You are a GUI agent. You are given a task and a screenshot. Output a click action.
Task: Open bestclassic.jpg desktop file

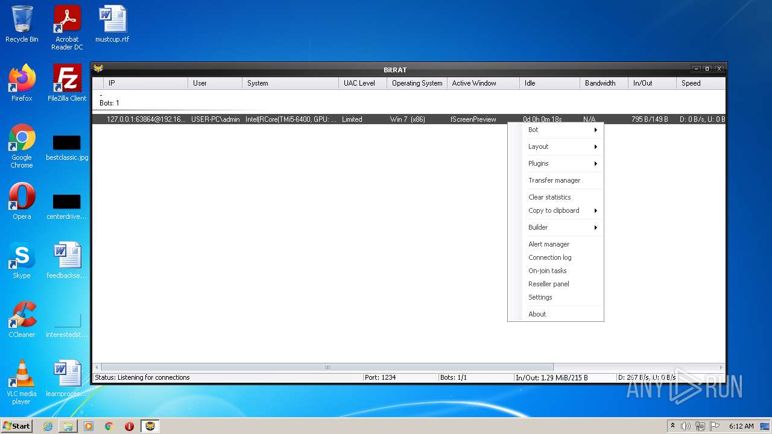coord(67,148)
